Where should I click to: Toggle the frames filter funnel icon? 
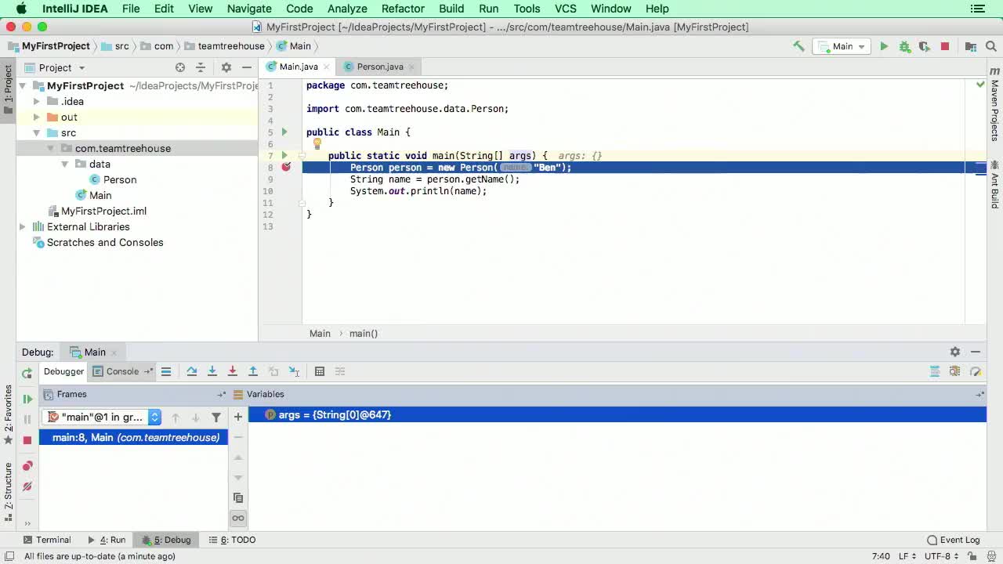[x=216, y=418]
